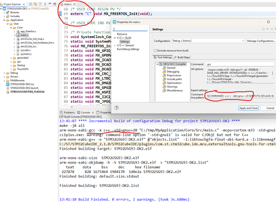The height and width of the screenshot is (202, 276).
Task: Click the Command line pattern field
Action: click(240, 96)
